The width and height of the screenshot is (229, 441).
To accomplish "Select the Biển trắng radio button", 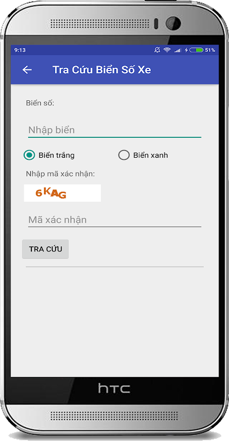I will pos(29,155).
